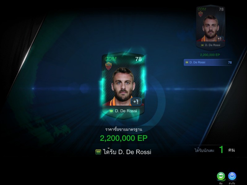
Task: Click W season badge beside card name
Action: pyautogui.click(x=111, y=111)
